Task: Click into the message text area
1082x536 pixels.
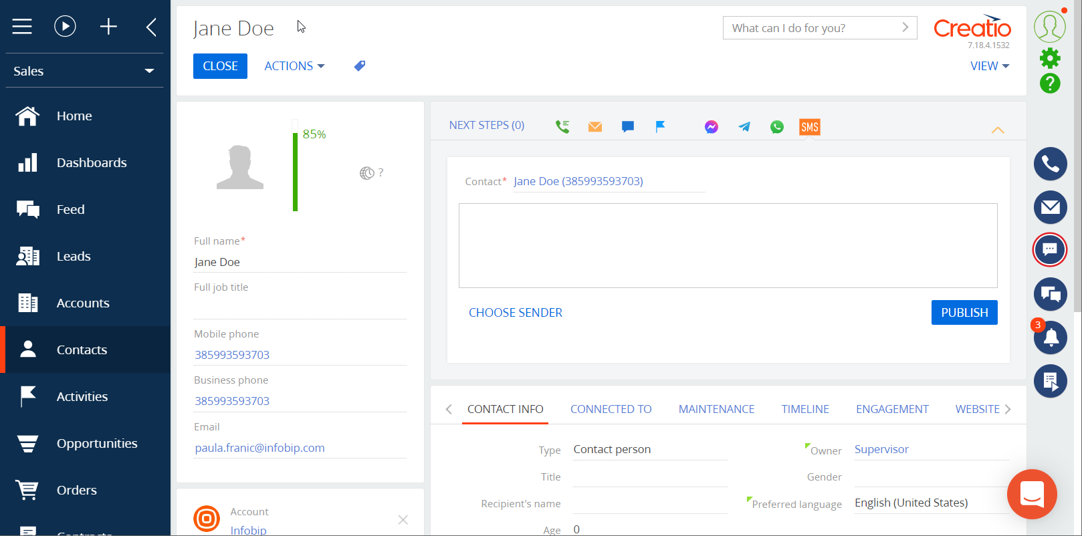Action: click(x=728, y=245)
